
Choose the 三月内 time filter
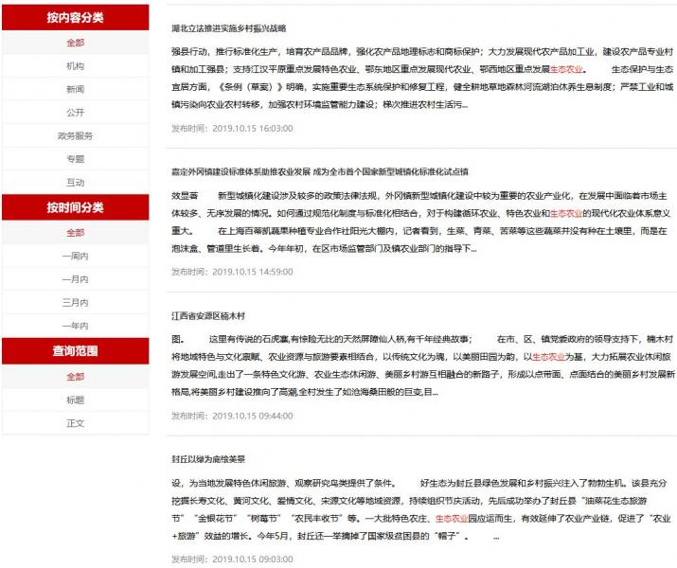click(x=75, y=302)
